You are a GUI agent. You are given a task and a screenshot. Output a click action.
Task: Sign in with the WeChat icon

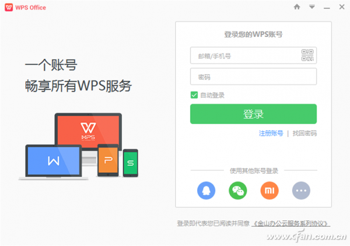[x=238, y=191]
